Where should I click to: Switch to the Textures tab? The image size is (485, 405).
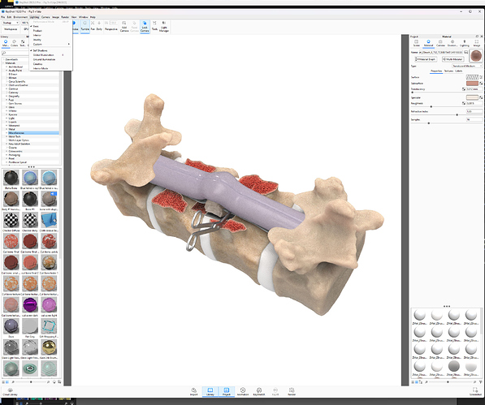tap(448, 71)
